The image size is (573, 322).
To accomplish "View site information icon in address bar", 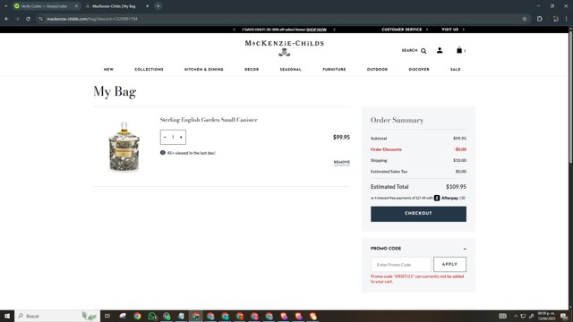I will (x=41, y=19).
